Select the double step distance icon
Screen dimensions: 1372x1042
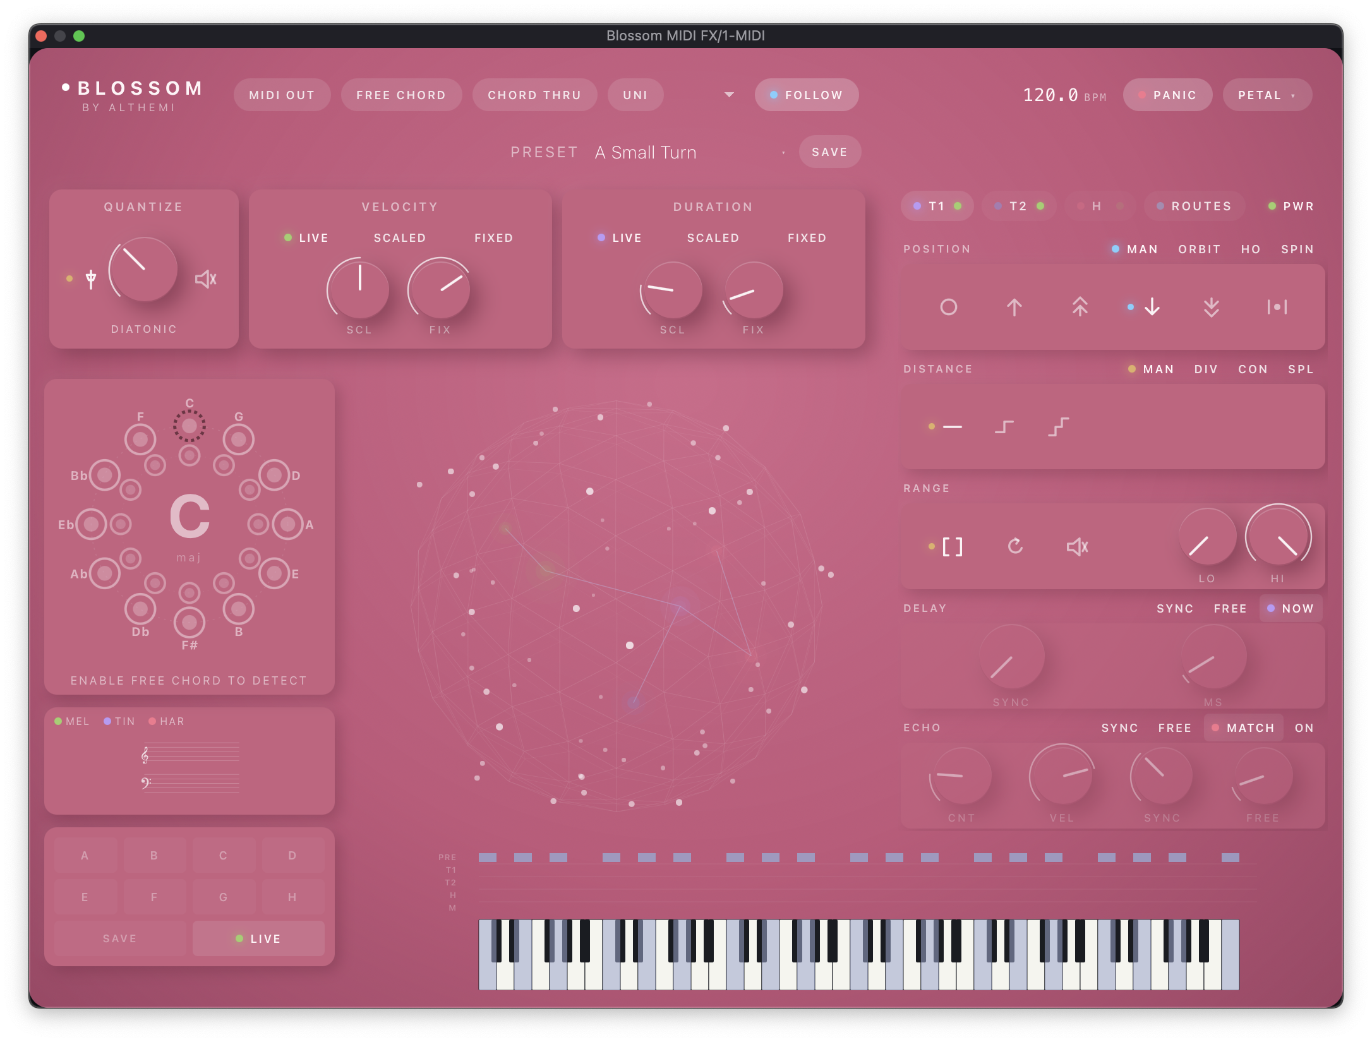coord(1059,427)
